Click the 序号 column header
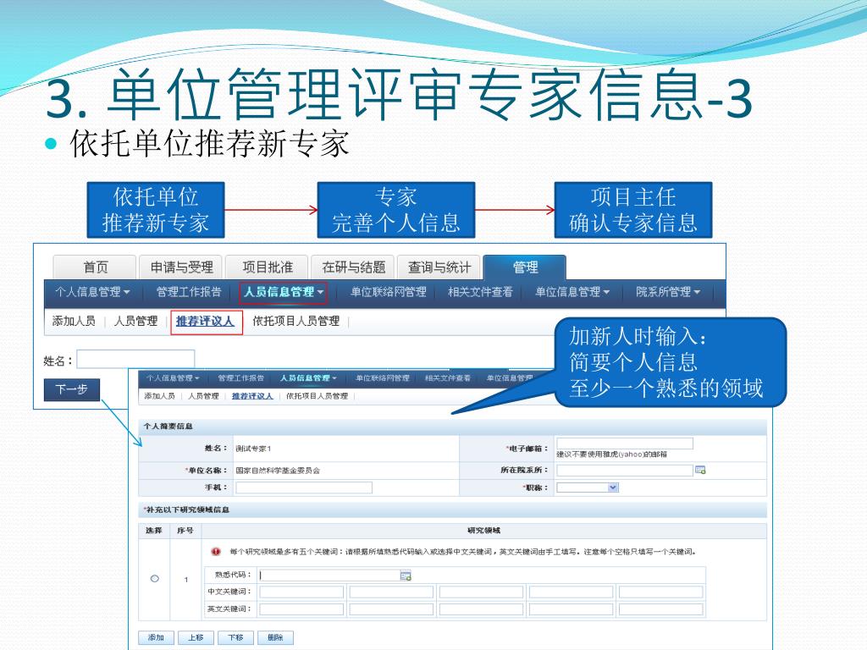This screenshot has height=650, width=867. 185,531
